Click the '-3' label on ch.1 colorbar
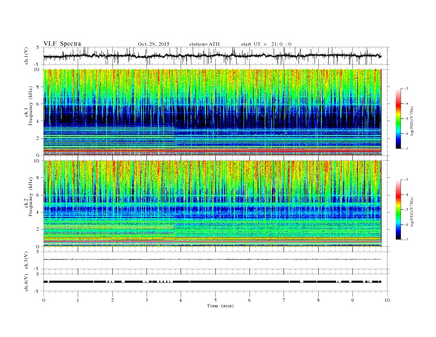Screen dimensions: 436x337 [406, 89]
